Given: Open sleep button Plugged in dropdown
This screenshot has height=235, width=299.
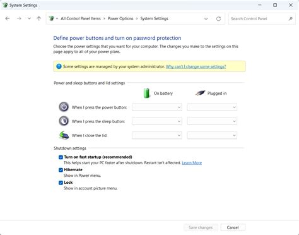Looking at the screenshot, I should click(x=212, y=121).
